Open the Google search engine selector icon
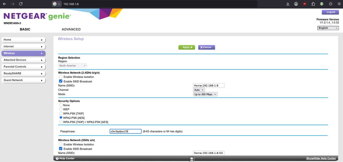Image resolution: width=343 pixels, height=162 pixels. pos(56,4)
